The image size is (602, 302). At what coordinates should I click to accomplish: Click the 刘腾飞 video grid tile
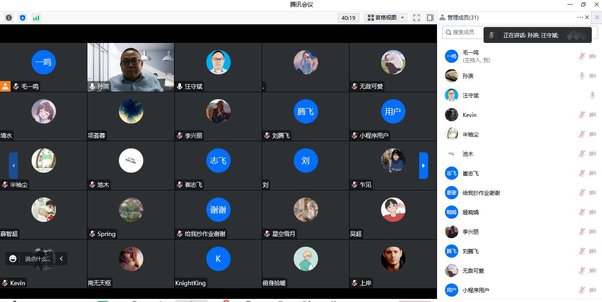tap(306, 116)
